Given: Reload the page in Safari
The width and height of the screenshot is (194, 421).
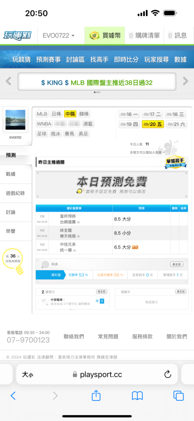Looking at the screenshot, I should pyautogui.click(x=168, y=374).
